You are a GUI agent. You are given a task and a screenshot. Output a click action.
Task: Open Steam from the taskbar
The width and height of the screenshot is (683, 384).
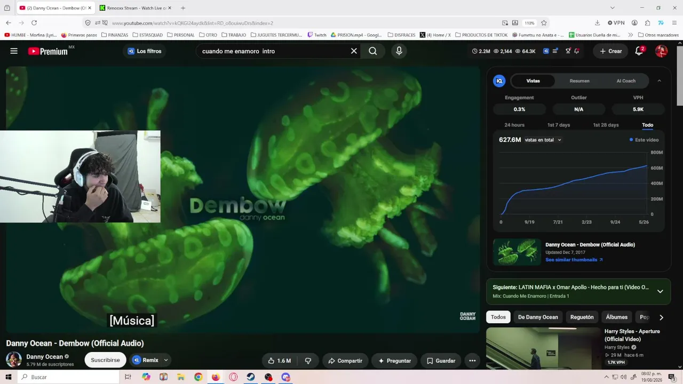tap(251, 377)
